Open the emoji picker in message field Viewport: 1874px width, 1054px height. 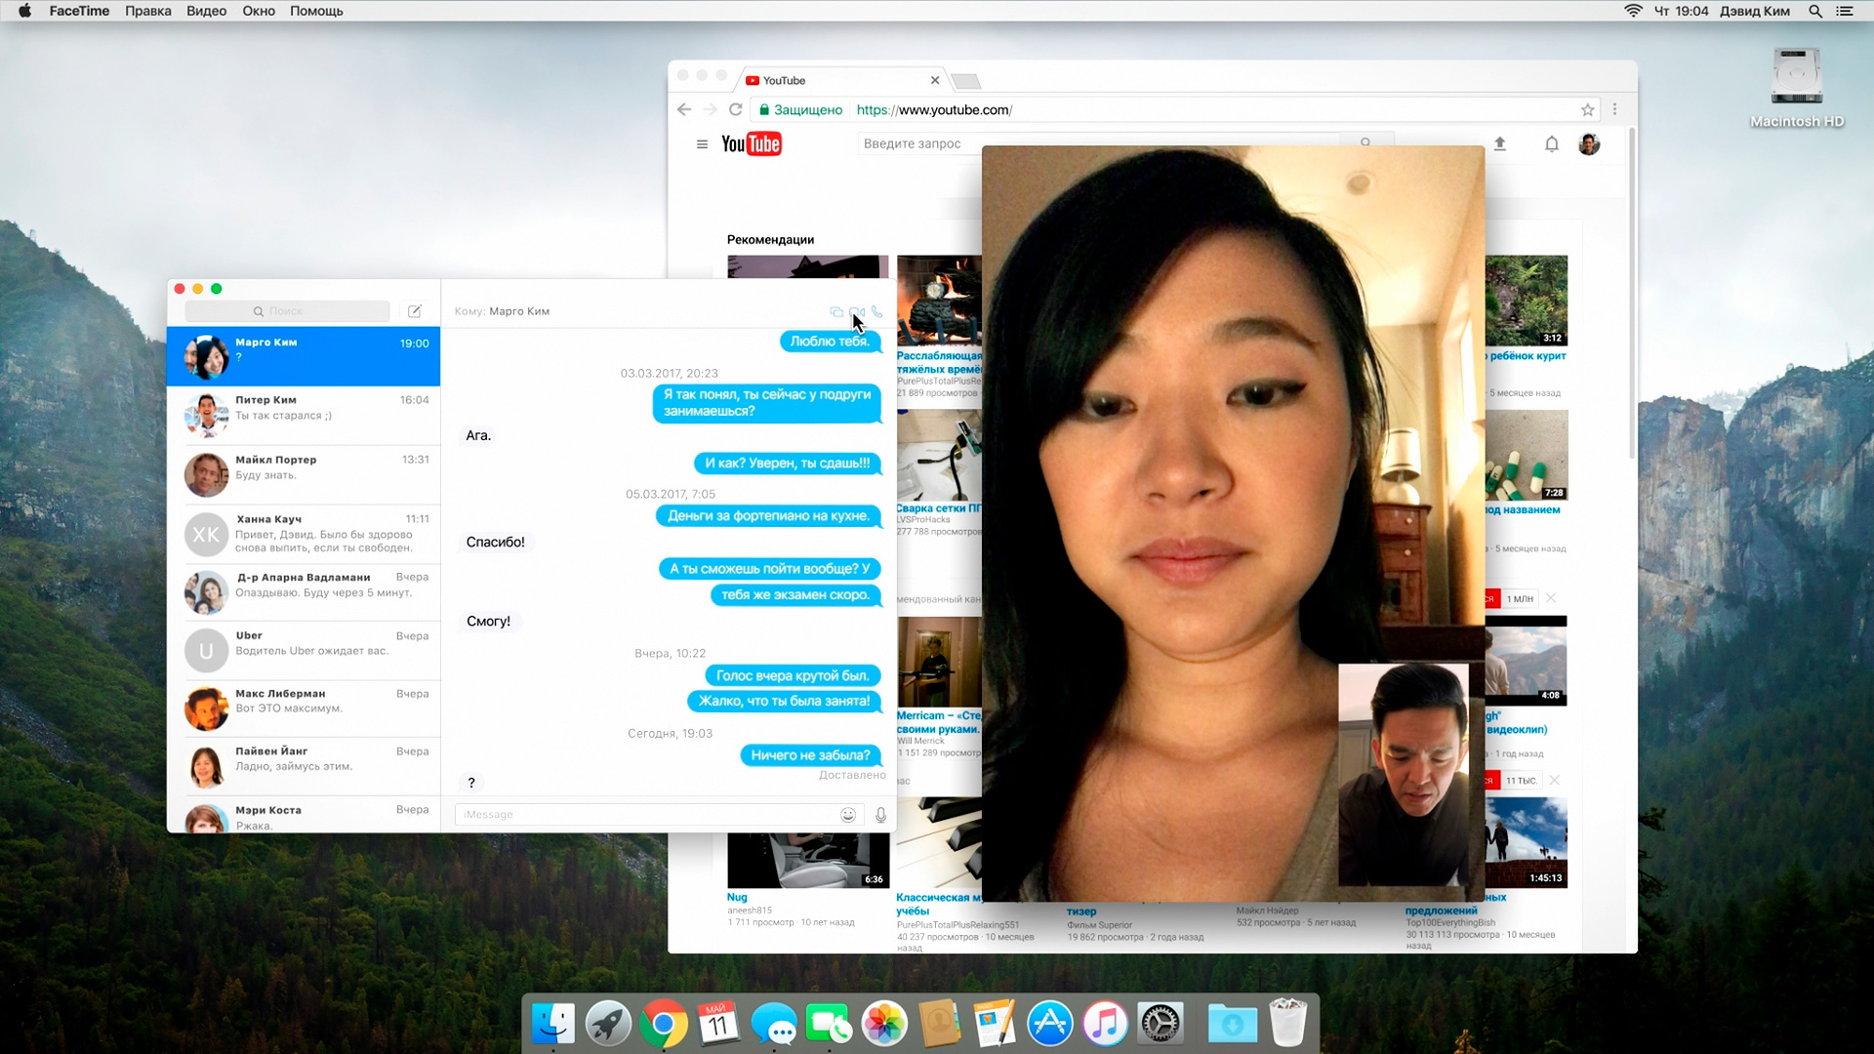[848, 815]
